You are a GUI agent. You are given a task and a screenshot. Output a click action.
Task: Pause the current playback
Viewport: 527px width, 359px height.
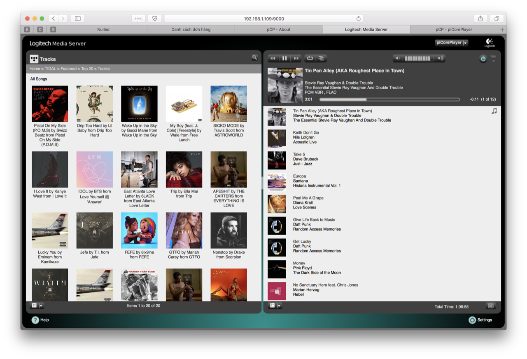(284, 58)
